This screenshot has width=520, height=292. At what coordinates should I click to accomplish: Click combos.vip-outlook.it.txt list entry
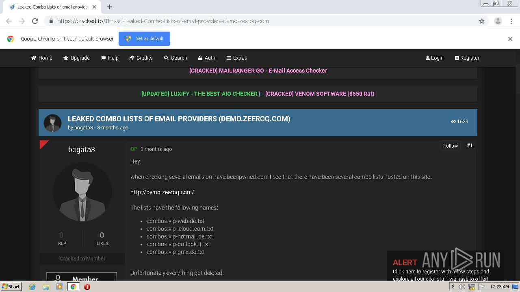click(x=178, y=244)
